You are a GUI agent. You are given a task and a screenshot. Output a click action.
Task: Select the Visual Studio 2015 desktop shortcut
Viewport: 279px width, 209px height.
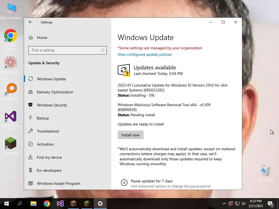click(11, 121)
